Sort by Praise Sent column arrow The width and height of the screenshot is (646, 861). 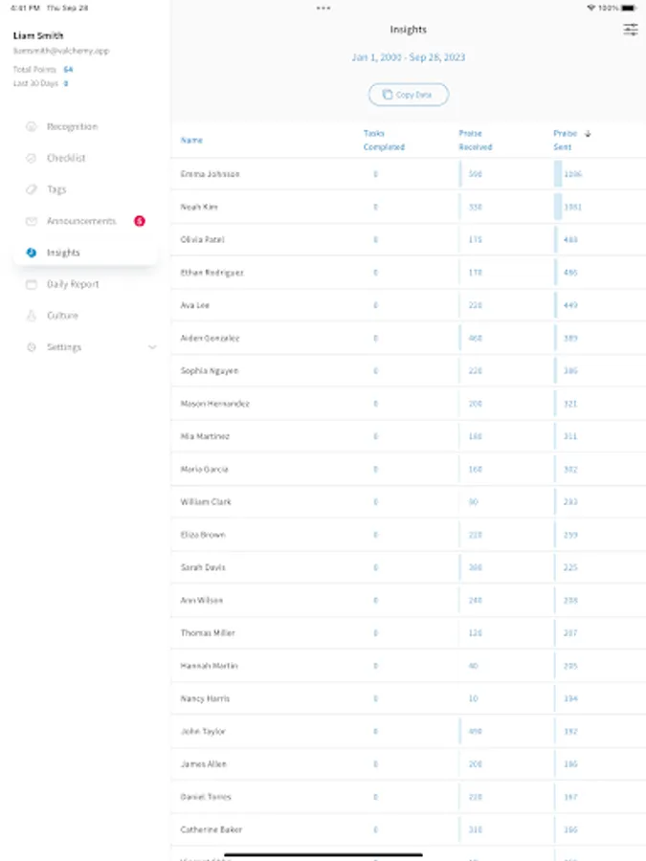[x=588, y=134]
